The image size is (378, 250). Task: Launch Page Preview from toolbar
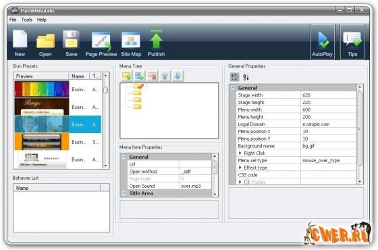pyautogui.click(x=101, y=41)
